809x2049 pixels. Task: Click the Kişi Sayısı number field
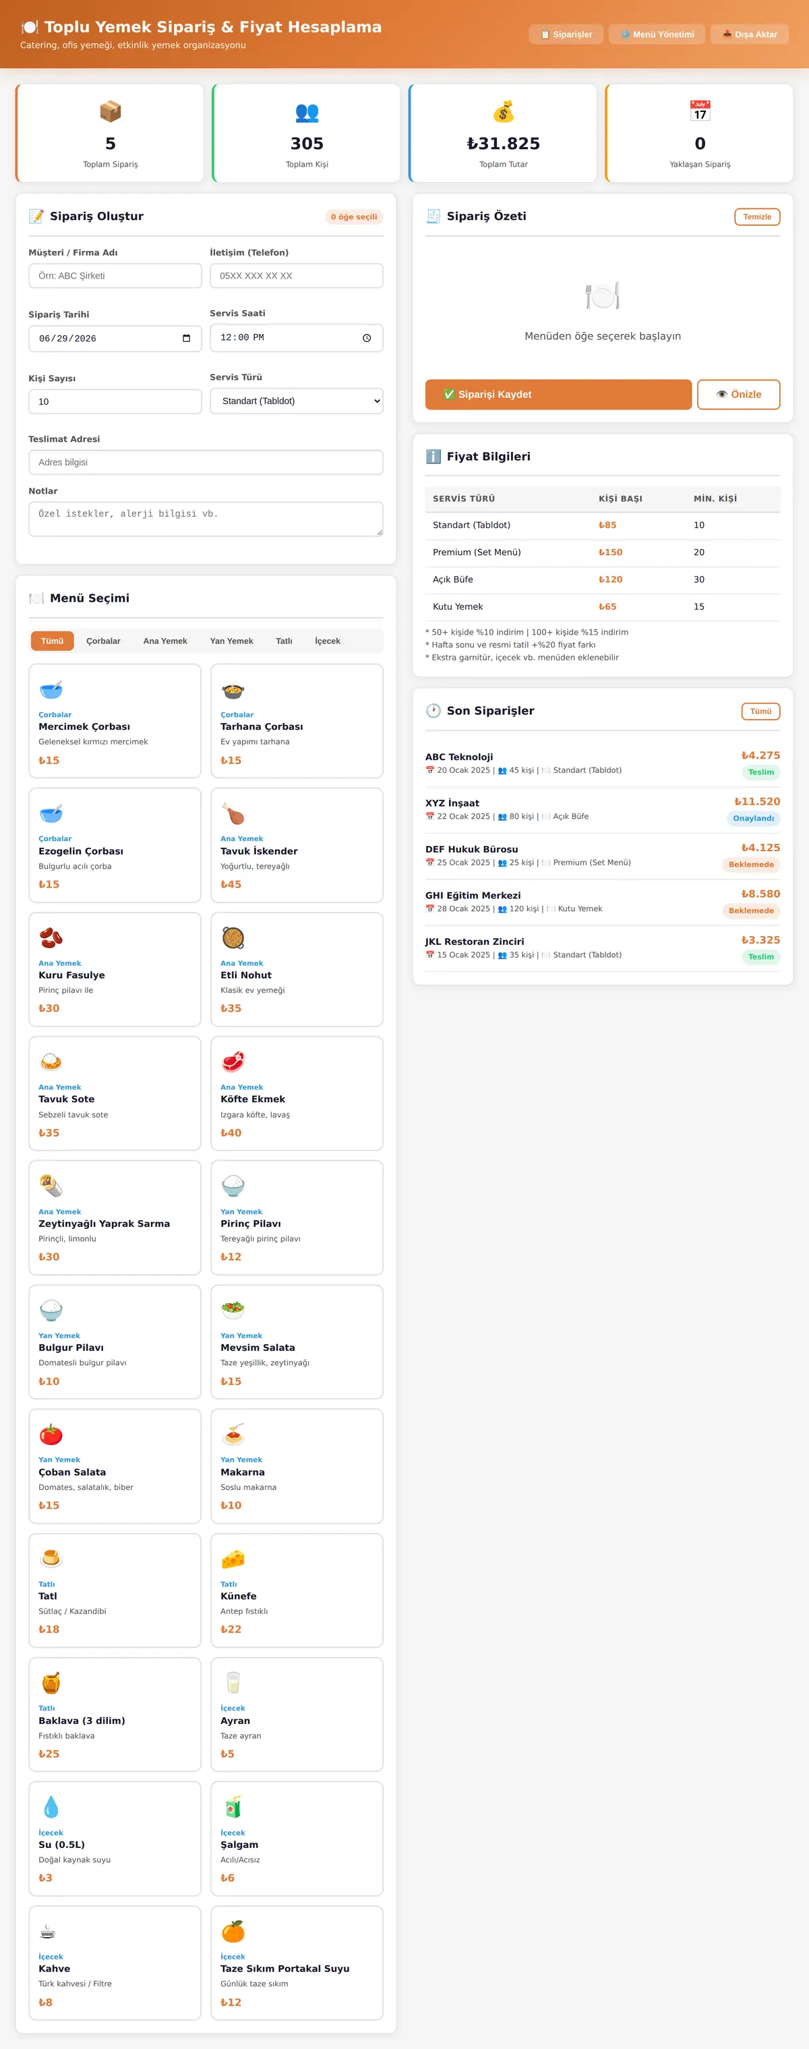(115, 402)
